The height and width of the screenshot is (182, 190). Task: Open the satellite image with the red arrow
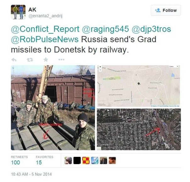point(139,129)
